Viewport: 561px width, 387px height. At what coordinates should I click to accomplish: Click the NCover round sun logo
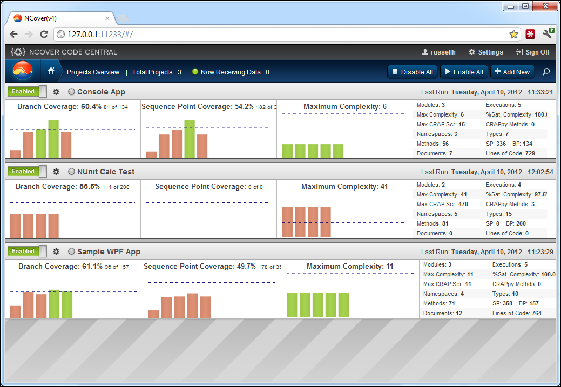(x=23, y=71)
